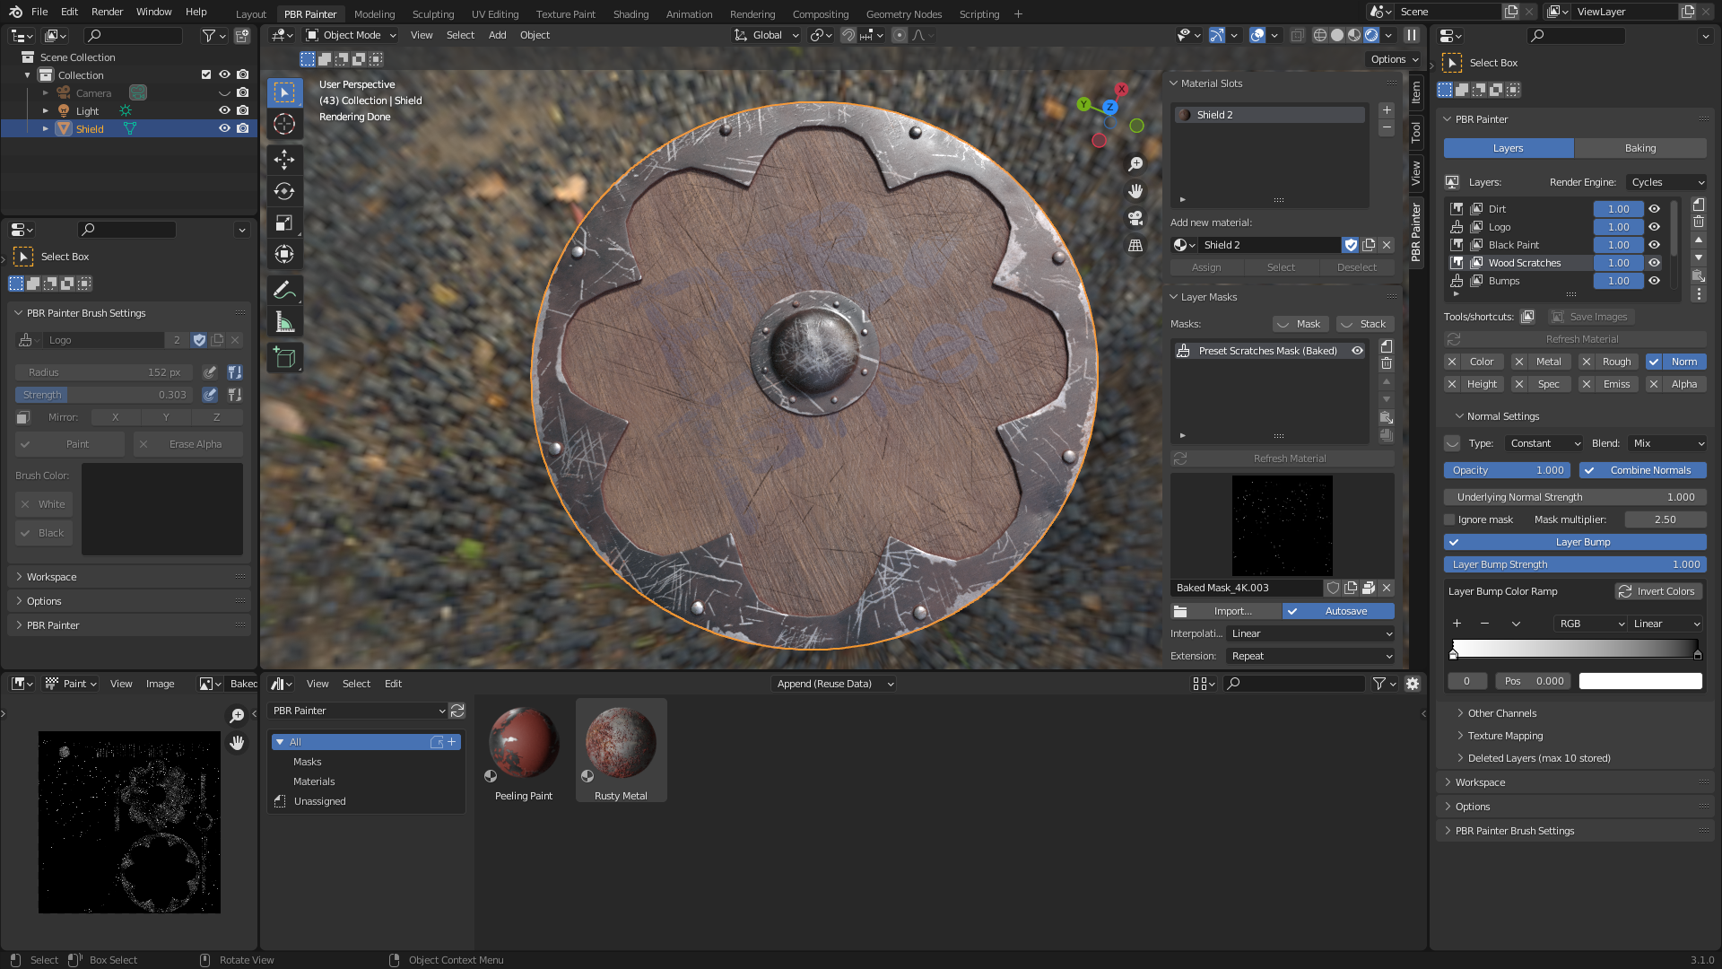Add a new PBR Painter layer
Viewport: 1722px width, 969px height.
1699,205
